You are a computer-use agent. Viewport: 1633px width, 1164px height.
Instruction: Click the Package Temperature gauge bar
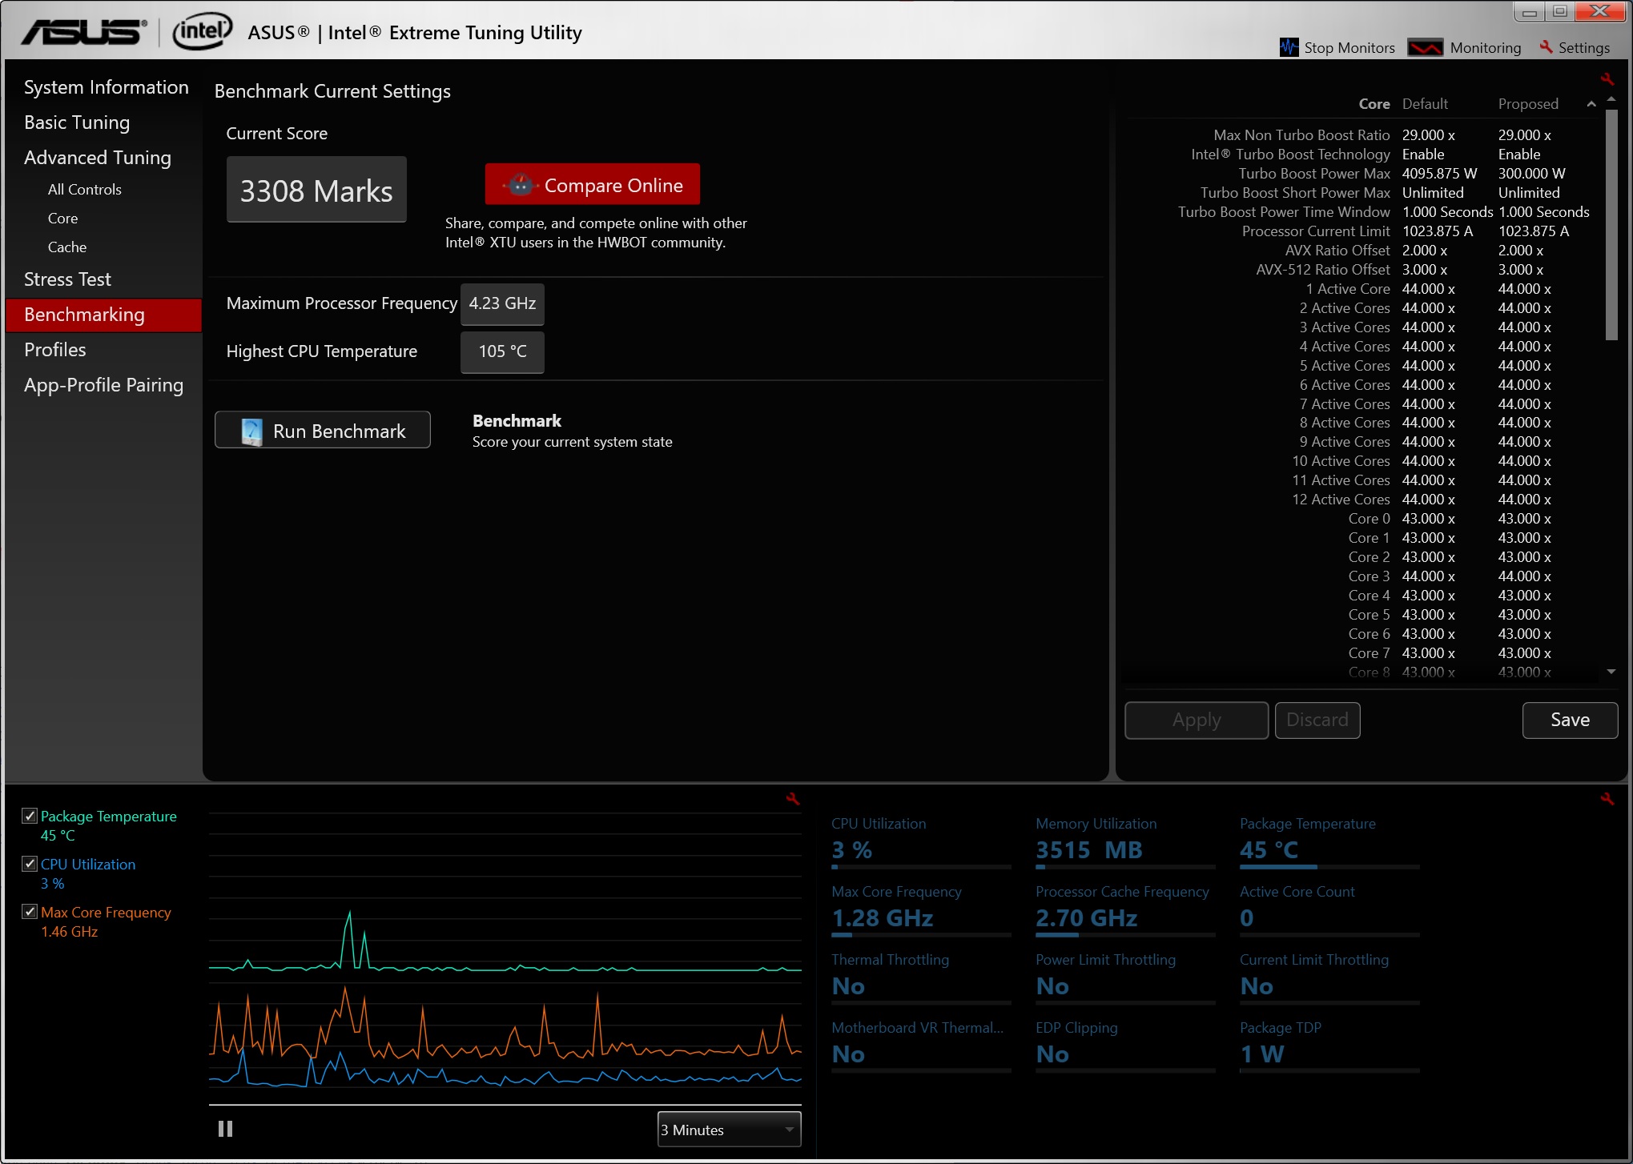coord(1329,866)
